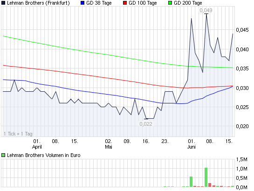Click the '23.' Mai date label
254x191 pixels.
coord(165,141)
